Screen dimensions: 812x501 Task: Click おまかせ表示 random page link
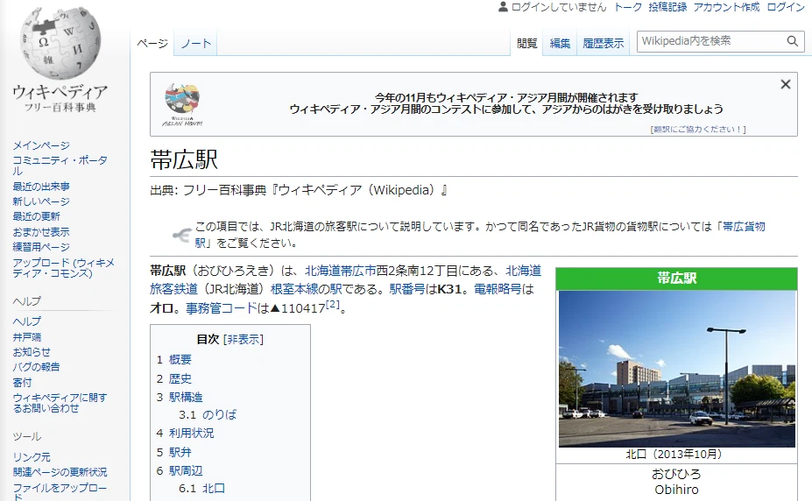click(x=41, y=232)
